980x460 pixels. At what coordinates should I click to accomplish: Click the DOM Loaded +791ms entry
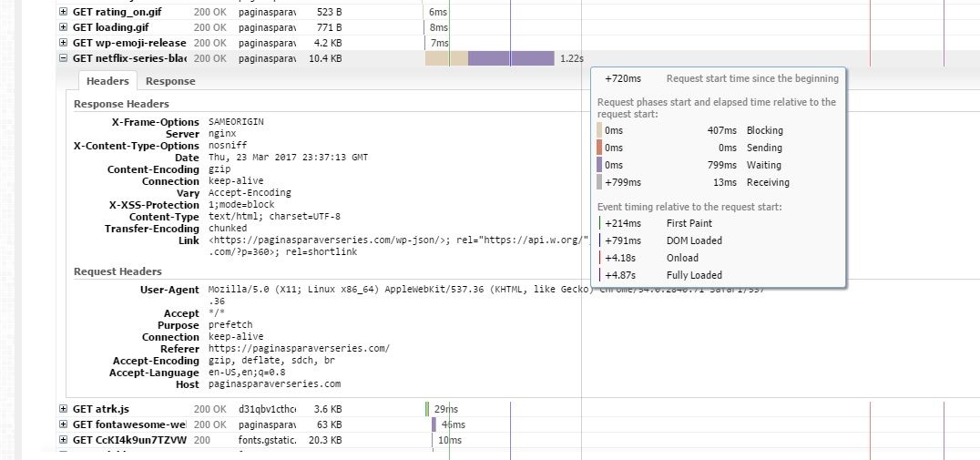(660, 240)
